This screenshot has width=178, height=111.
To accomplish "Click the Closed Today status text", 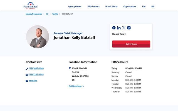I will tap(119, 34).
